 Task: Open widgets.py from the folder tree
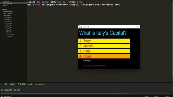click(9, 36)
